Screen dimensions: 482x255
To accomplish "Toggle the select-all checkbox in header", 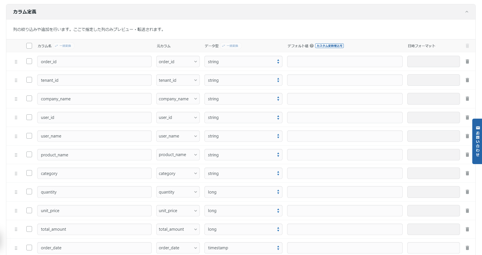I will [29, 46].
